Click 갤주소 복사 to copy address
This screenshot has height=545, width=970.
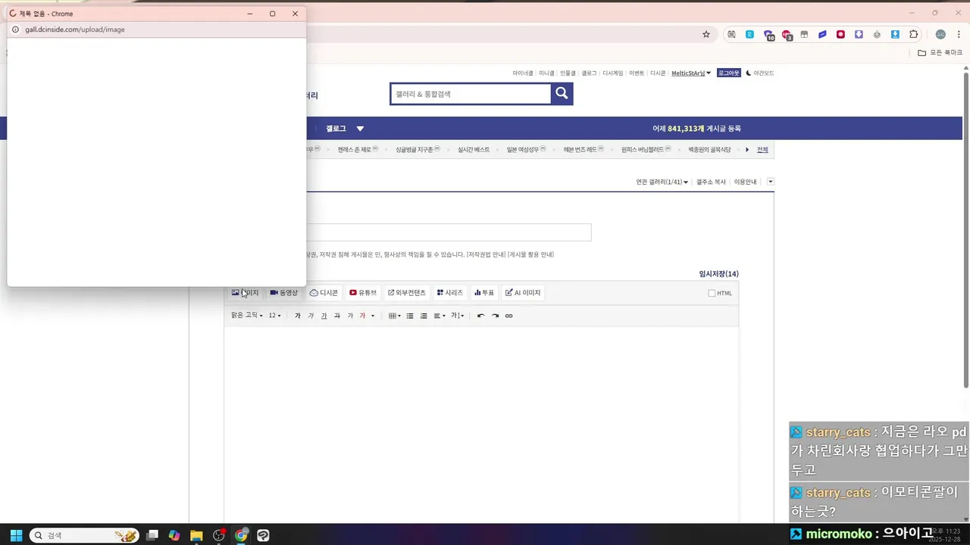(x=711, y=182)
